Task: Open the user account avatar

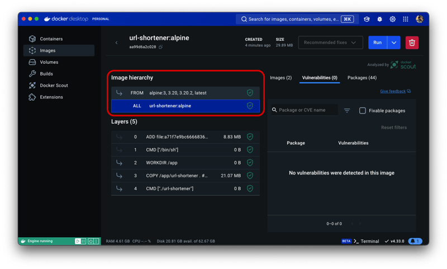Action: click(420, 19)
